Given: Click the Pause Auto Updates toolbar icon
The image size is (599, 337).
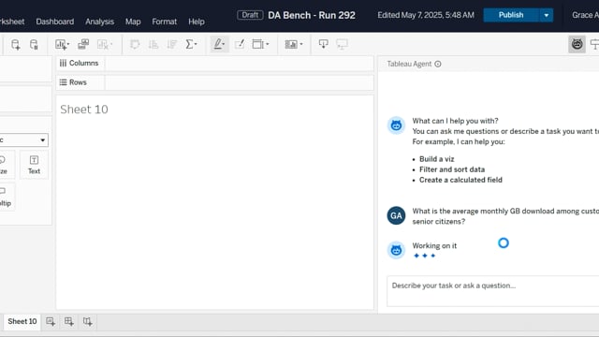Looking at the screenshot, I should point(34,44).
